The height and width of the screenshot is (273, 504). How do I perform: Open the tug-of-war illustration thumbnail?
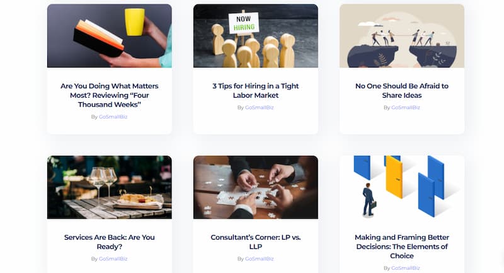(x=402, y=36)
